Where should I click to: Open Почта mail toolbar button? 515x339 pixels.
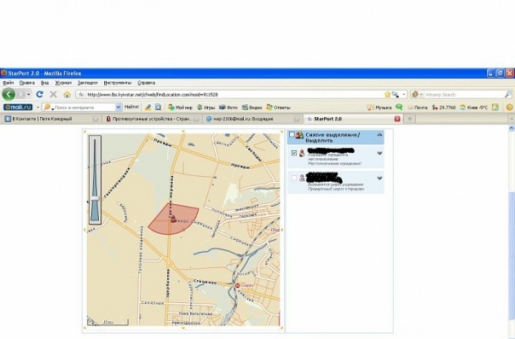coord(418,108)
